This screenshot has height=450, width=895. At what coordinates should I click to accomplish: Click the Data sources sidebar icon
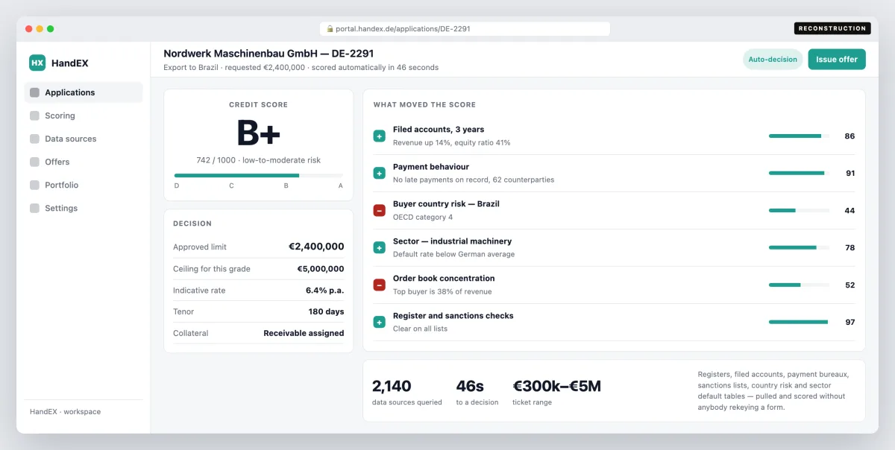click(x=34, y=139)
